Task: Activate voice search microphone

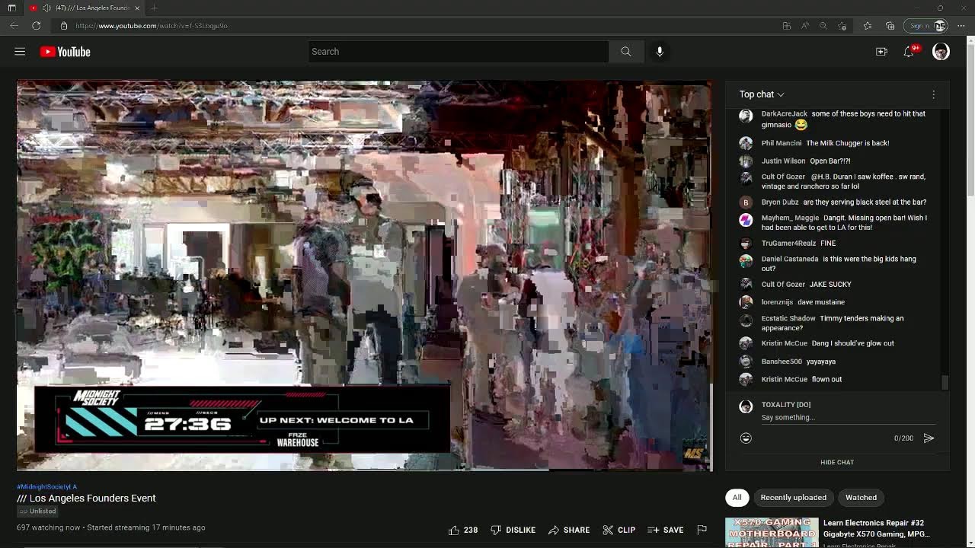Action: click(x=660, y=52)
